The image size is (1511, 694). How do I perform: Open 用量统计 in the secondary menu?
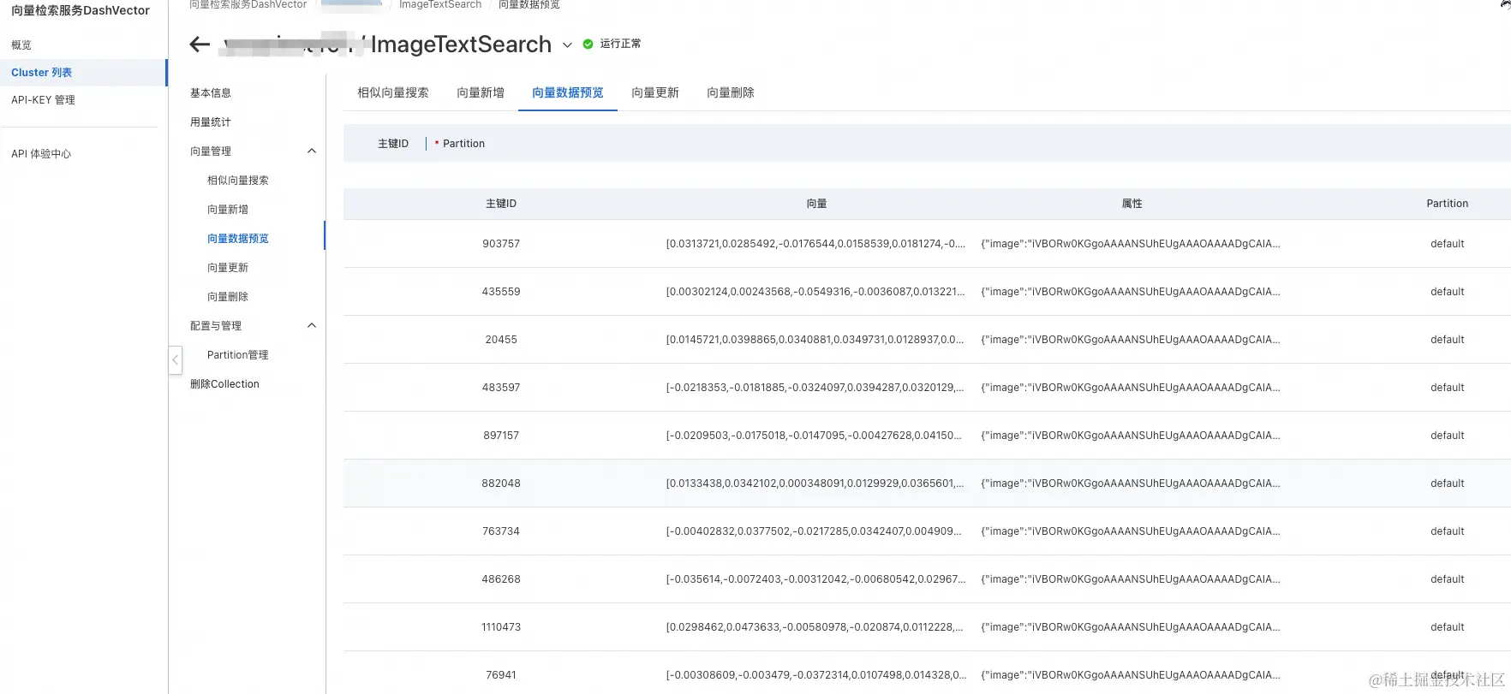(x=211, y=122)
